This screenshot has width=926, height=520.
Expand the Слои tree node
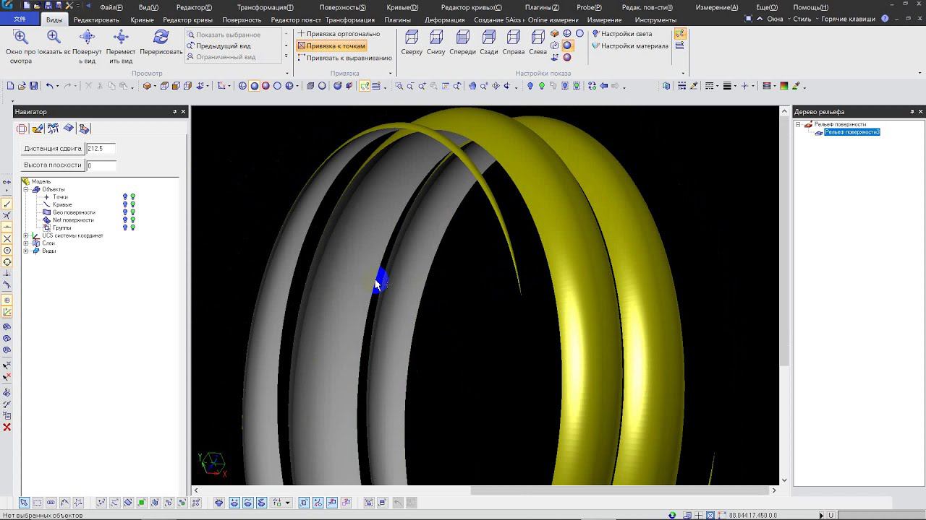(x=26, y=243)
